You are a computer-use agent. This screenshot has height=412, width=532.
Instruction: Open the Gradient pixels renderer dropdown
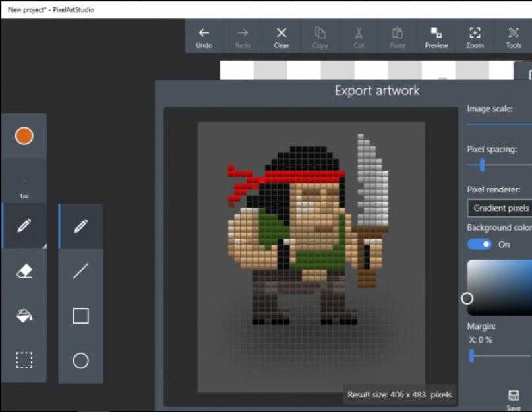500,208
